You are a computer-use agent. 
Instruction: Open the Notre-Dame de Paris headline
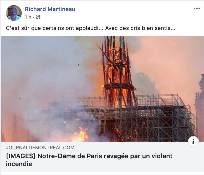89,160
